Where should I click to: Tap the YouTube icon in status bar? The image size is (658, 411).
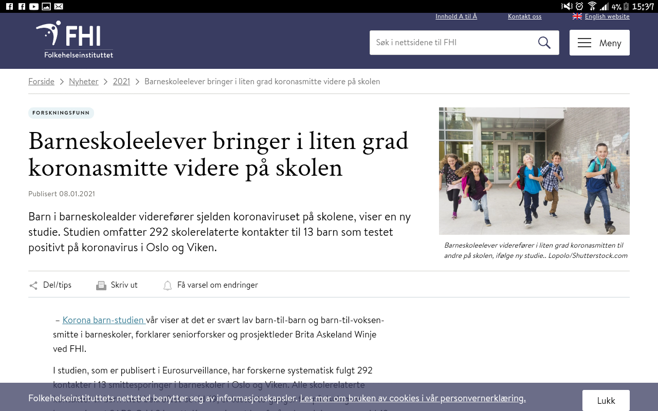click(x=34, y=6)
